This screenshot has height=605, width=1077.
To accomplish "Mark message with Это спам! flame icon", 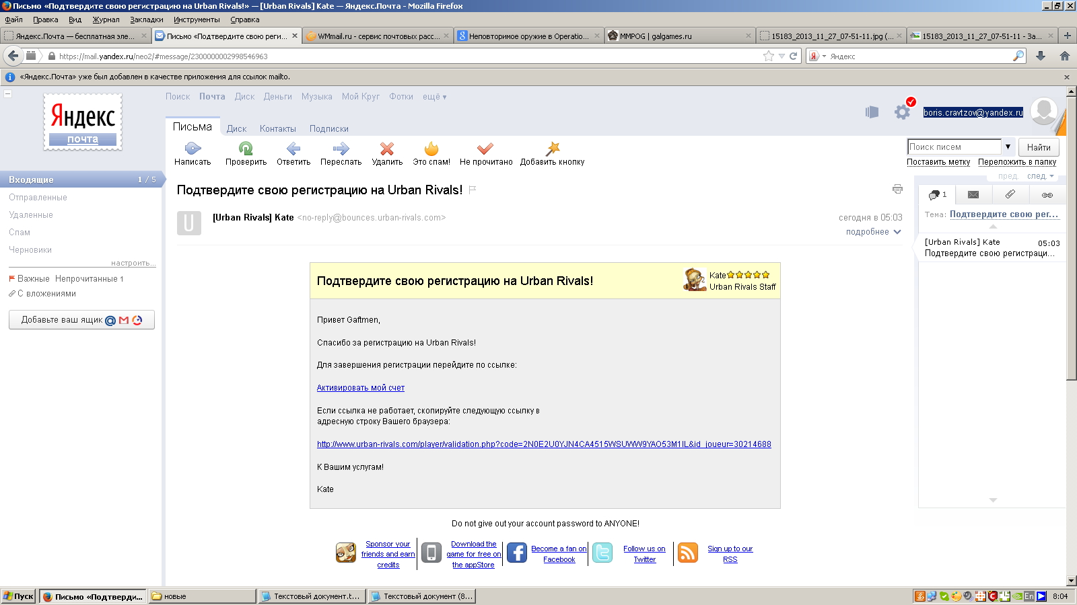I will click(x=431, y=149).
